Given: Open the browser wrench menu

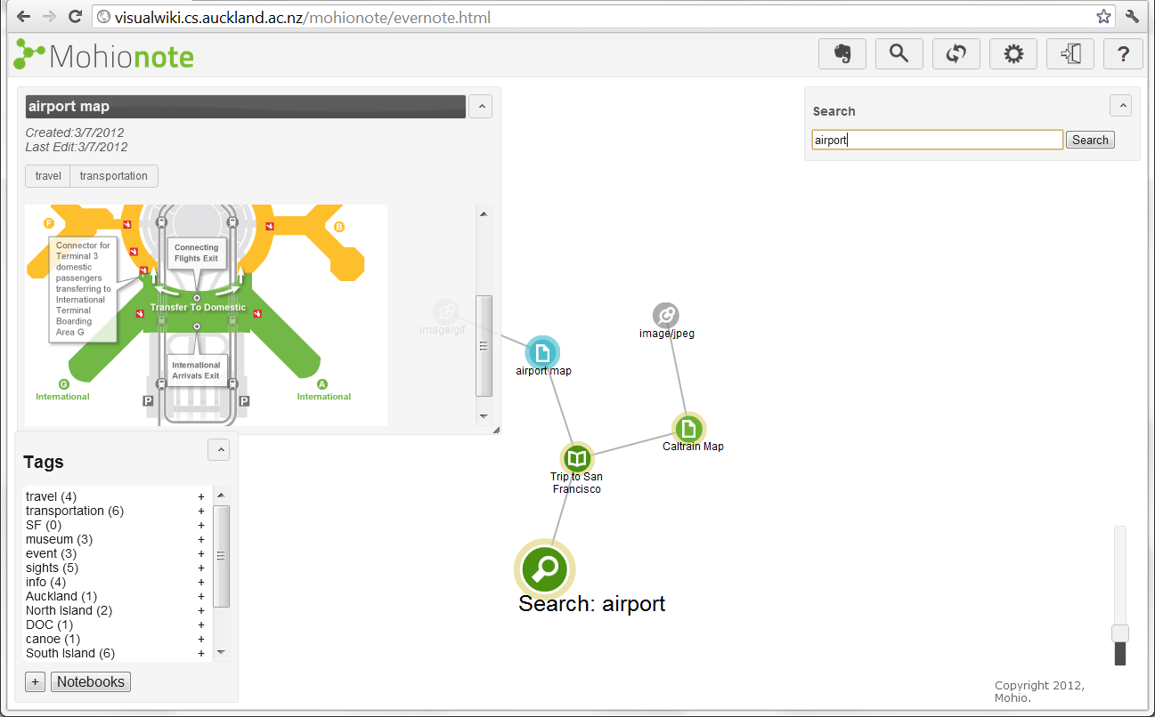Looking at the screenshot, I should (x=1133, y=17).
